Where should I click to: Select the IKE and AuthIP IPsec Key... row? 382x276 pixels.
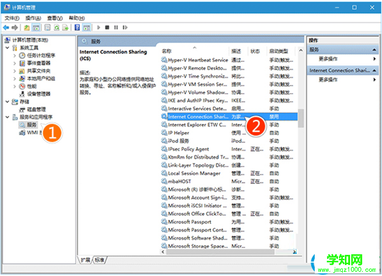point(229,100)
